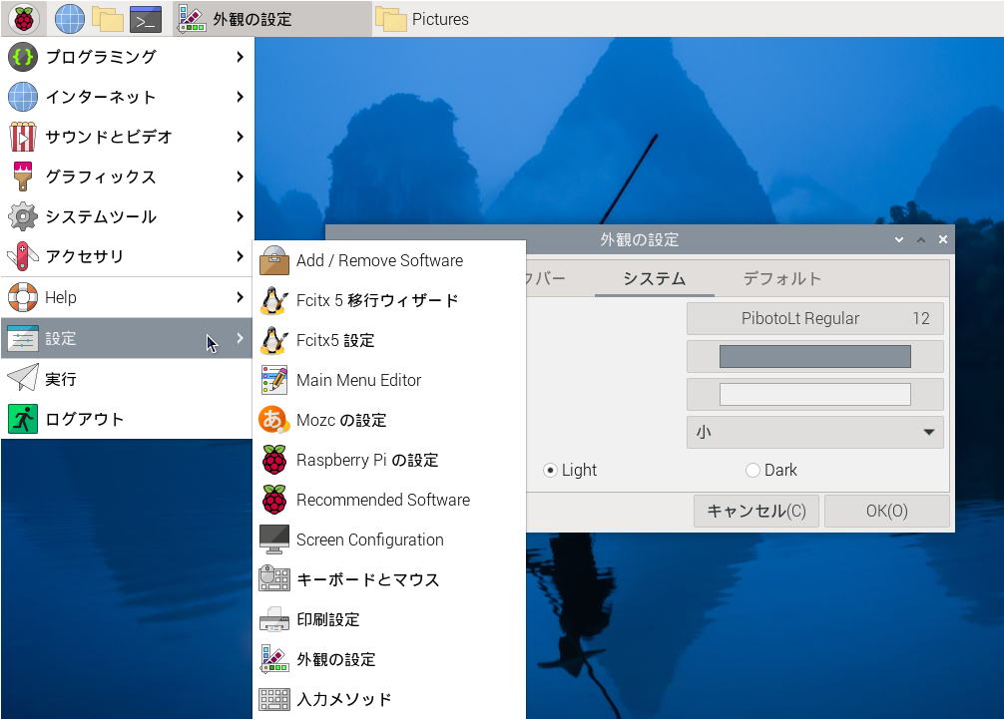This screenshot has height=720, width=1004.
Task: Open Screen Configuration
Action: coord(369,540)
